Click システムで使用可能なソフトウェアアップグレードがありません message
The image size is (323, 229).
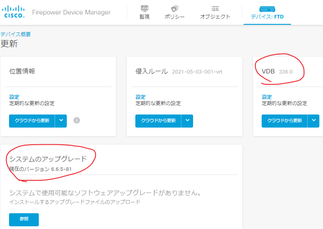click(x=105, y=193)
